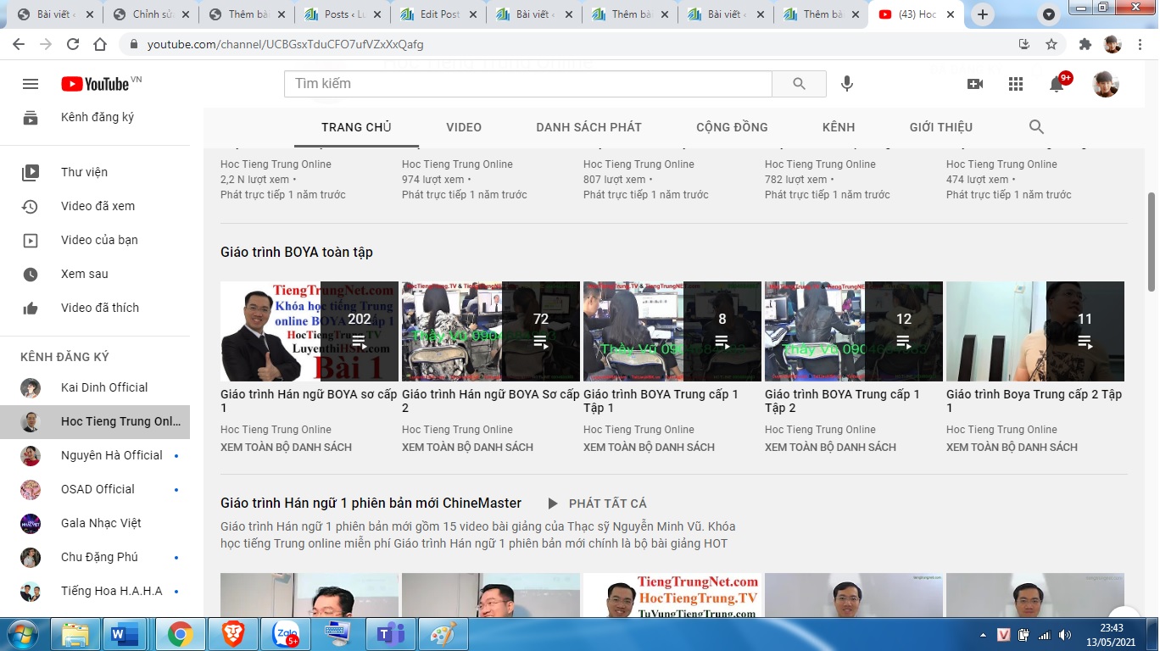Click the page vertical scrollbar thumb

click(1152, 241)
